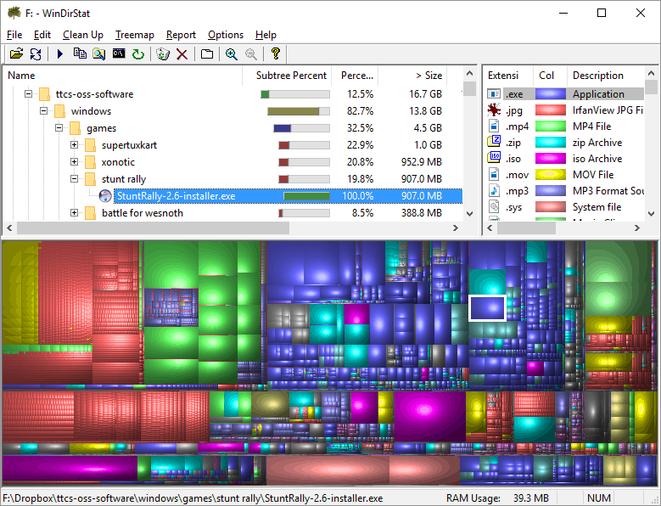Click the white-highlighted block in the treemap
This screenshot has width=661, height=506.
(487, 307)
